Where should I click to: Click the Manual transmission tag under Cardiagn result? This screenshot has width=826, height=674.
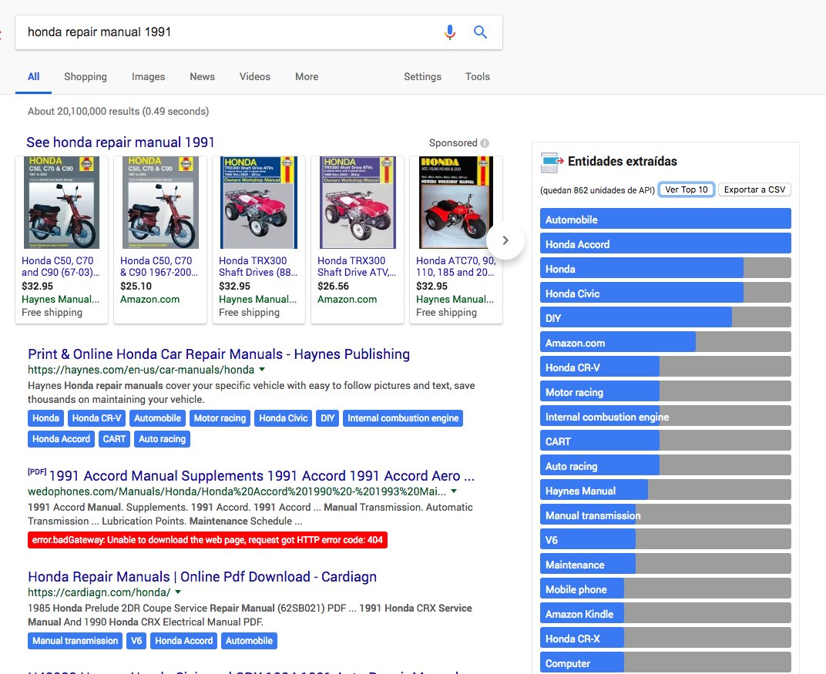pyautogui.click(x=75, y=641)
